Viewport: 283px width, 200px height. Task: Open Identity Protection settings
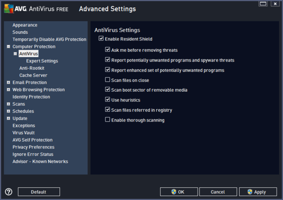[31, 97]
